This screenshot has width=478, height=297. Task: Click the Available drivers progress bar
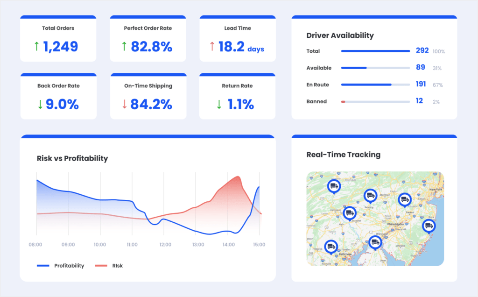coord(375,68)
